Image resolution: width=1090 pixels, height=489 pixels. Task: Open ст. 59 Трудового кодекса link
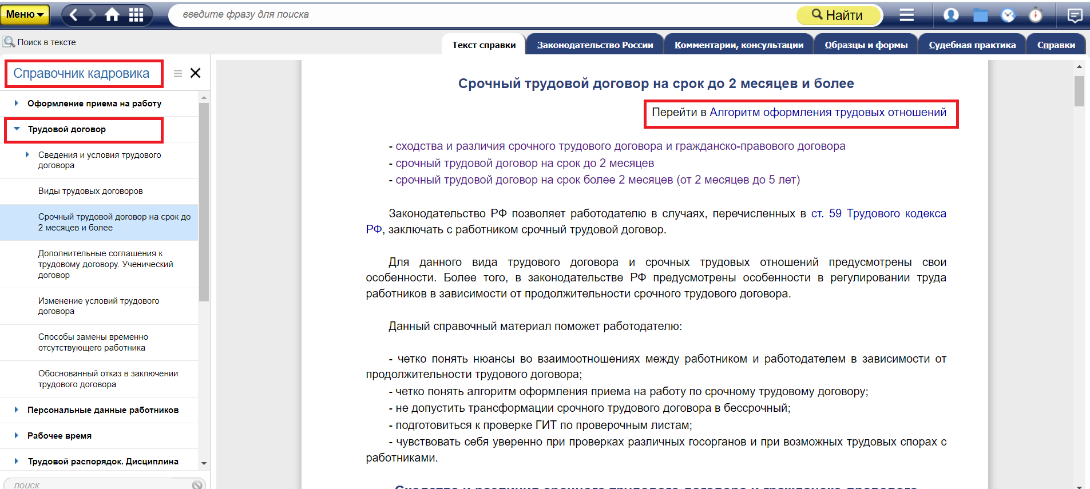879,214
